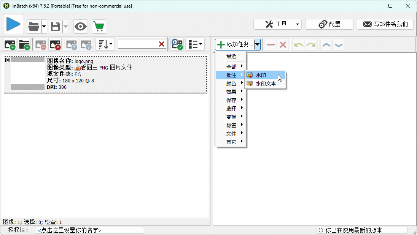Remove all images with the red-x image icon
Viewport: 417px width, 235px height.
56,44
